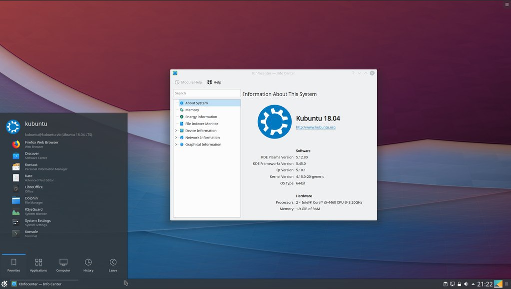The image size is (511, 289).
Task: Click the OS Type value 64-bit
Action: 301,183
